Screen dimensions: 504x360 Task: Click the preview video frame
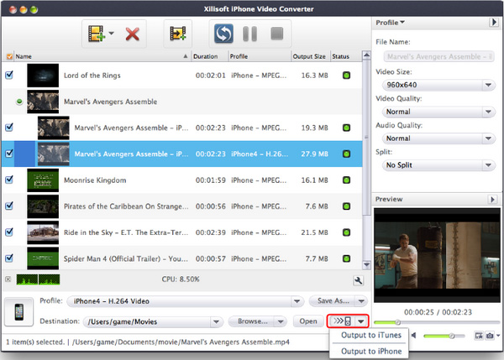[437, 255]
